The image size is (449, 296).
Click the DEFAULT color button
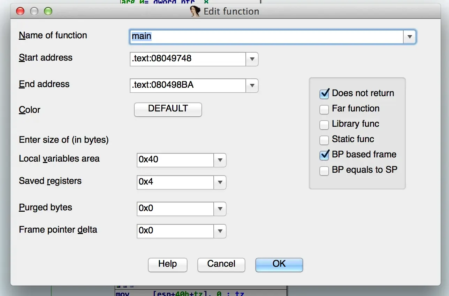click(x=168, y=109)
